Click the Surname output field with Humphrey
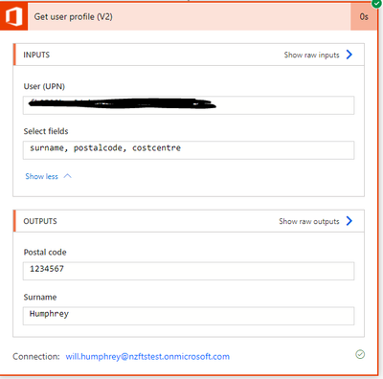The image size is (383, 379). tap(189, 316)
